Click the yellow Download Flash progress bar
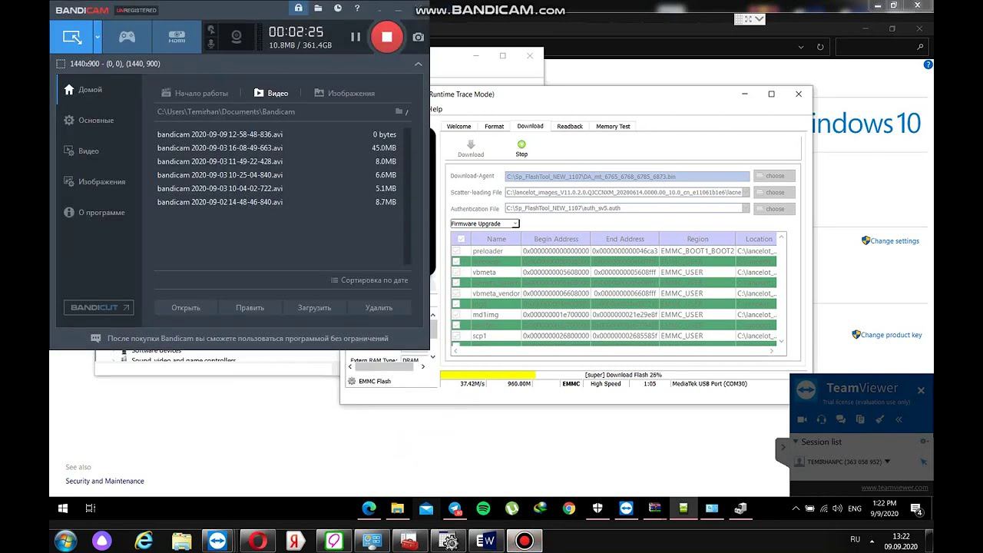The image size is (983, 553). click(x=488, y=375)
